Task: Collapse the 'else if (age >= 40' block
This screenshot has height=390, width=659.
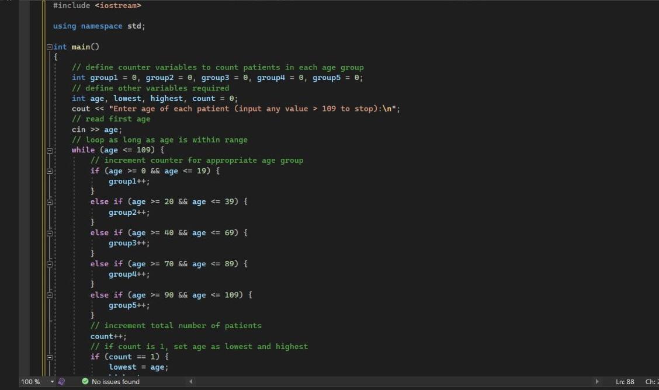Action: point(49,232)
